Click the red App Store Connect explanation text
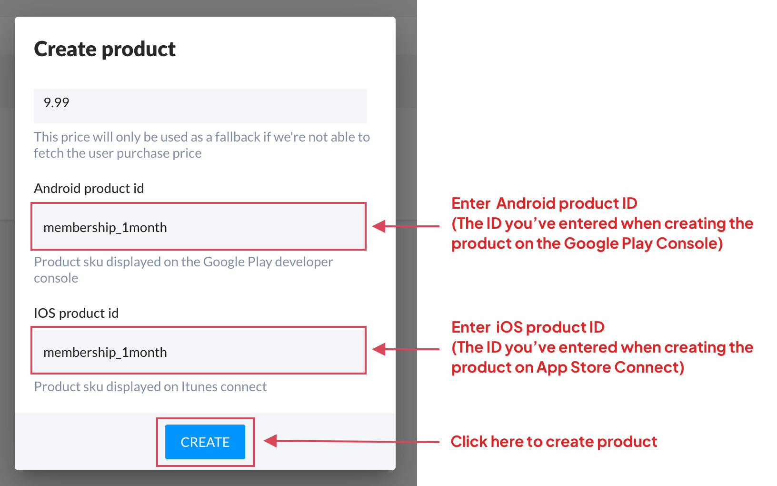The width and height of the screenshot is (777, 486). [602, 357]
